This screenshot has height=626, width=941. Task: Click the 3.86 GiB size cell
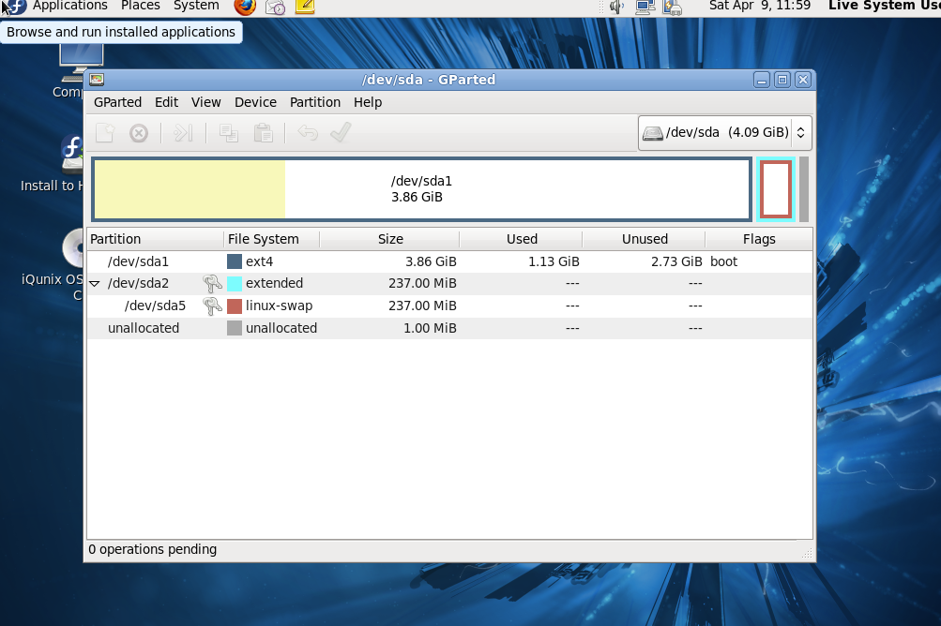coord(431,262)
